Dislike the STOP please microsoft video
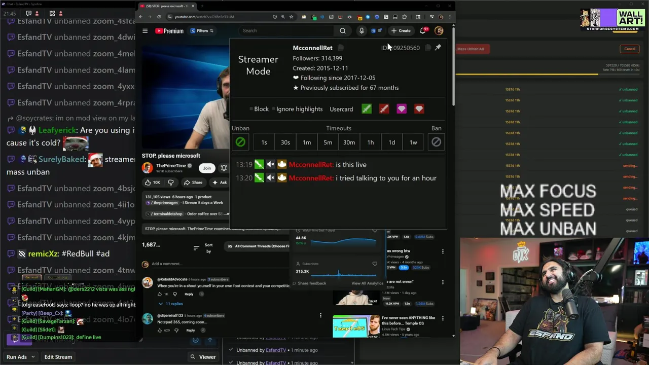This screenshot has width=649, height=365. tap(171, 182)
